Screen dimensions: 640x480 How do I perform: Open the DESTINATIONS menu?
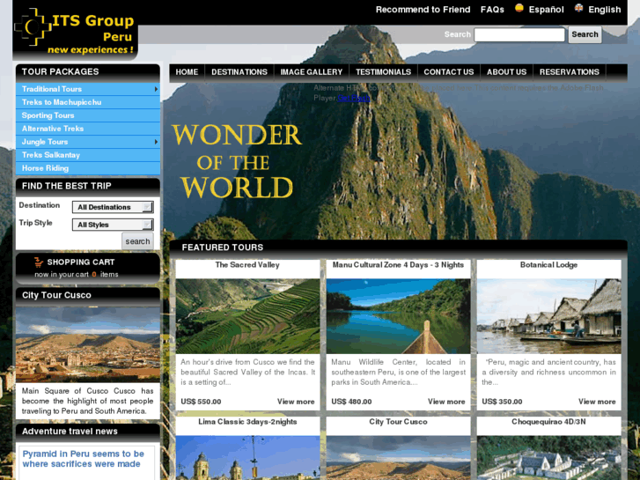pos(239,72)
